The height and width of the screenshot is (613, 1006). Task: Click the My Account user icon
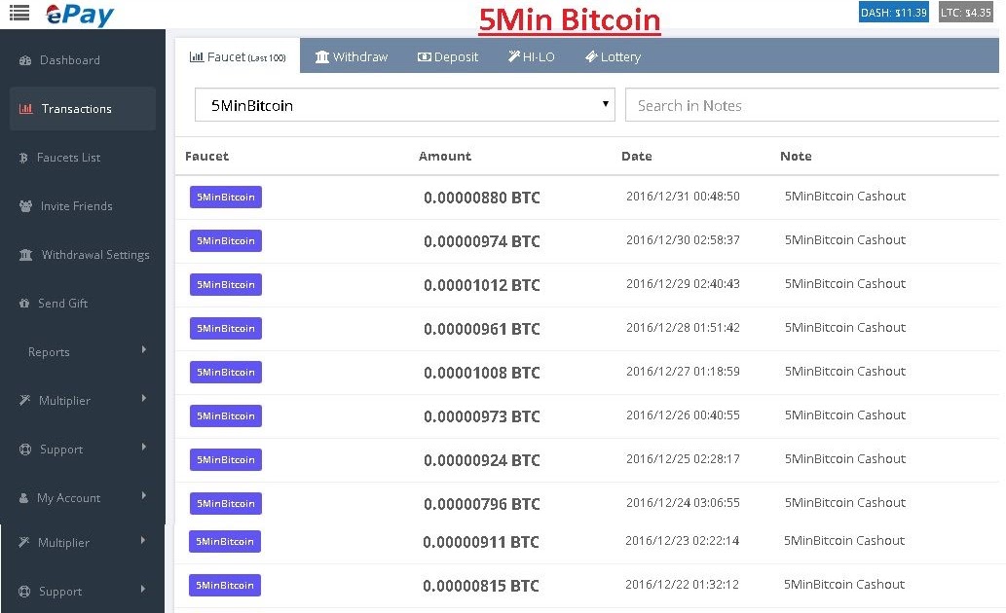click(23, 497)
